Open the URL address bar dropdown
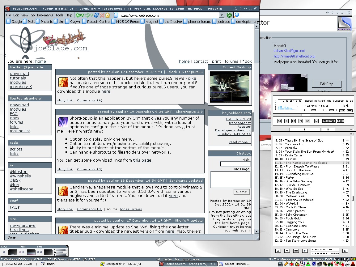356x267 pixels. [x=222, y=15]
